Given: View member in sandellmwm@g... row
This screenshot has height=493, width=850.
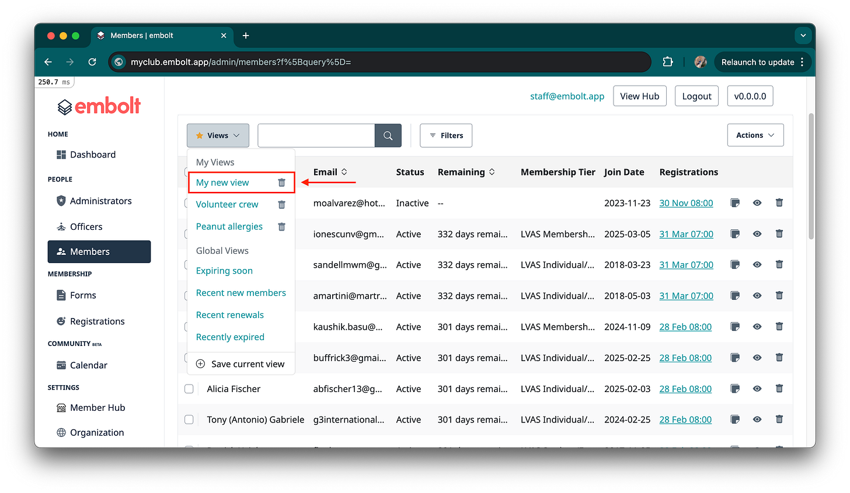Looking at the screenshot, I should 757,265.
